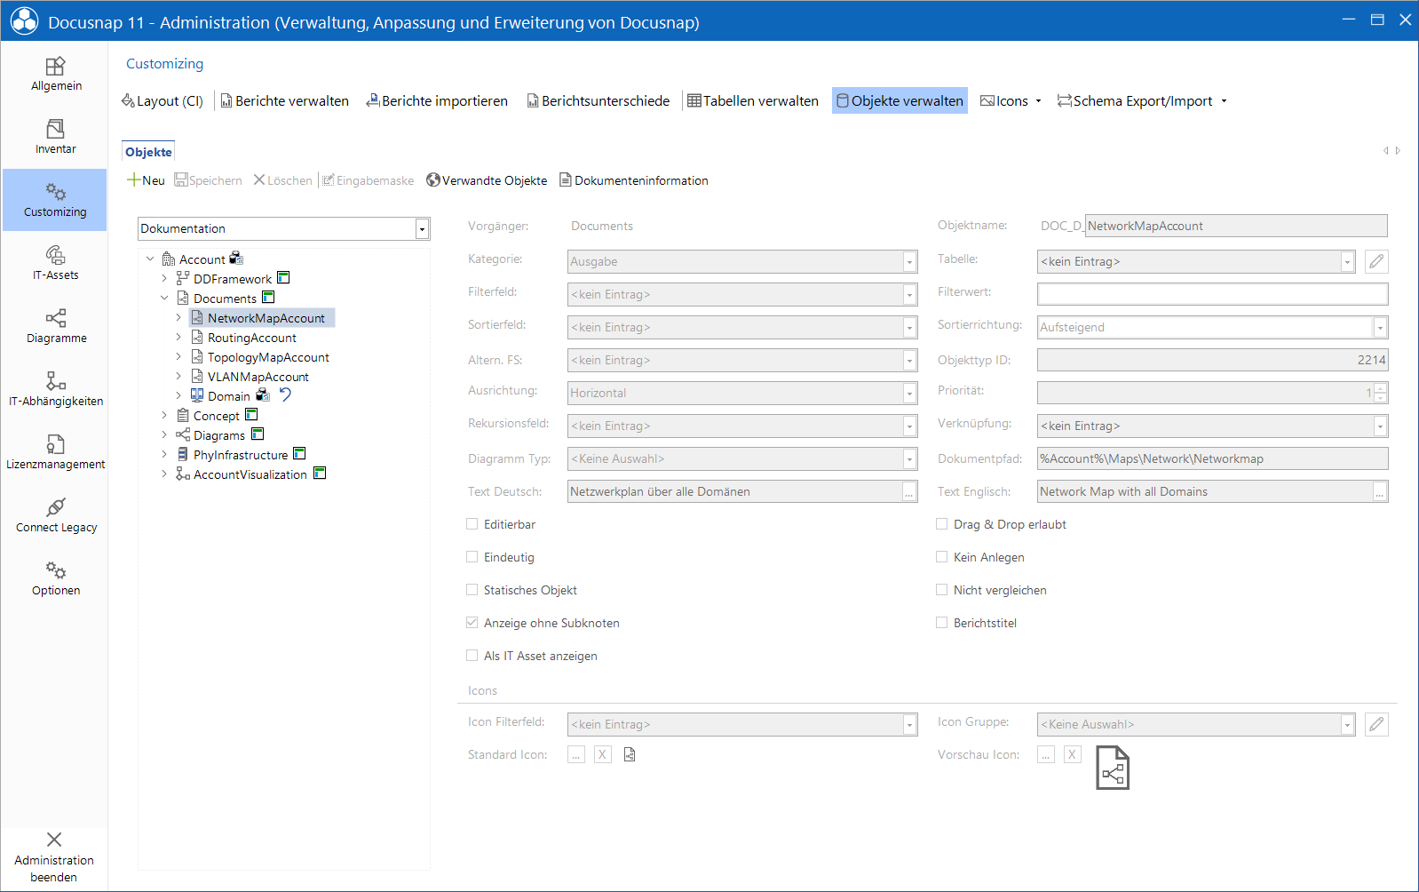Screen dimensions: 1419x892
Task: Open the Kategorie dropdown
Action: click(910, 262)
